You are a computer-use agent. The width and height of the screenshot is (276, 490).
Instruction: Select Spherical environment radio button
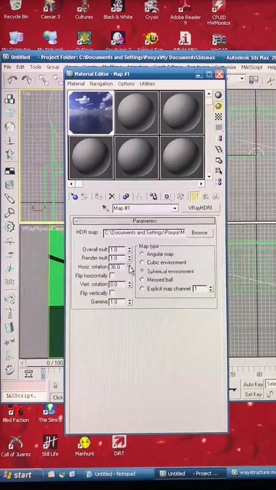click(x=142, y=271)
